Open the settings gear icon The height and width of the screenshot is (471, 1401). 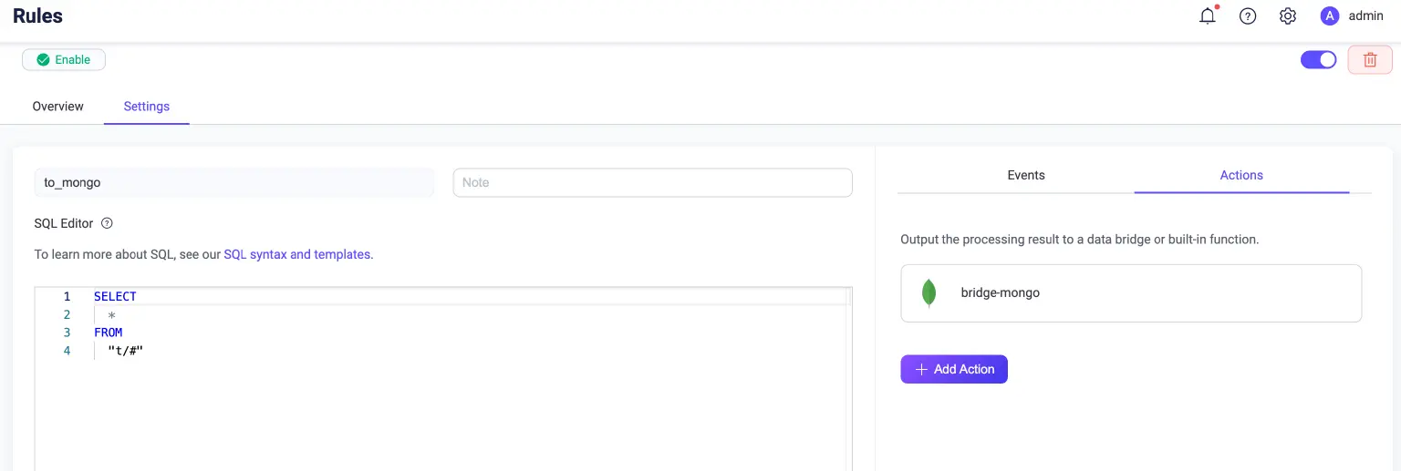[1288, 16]
